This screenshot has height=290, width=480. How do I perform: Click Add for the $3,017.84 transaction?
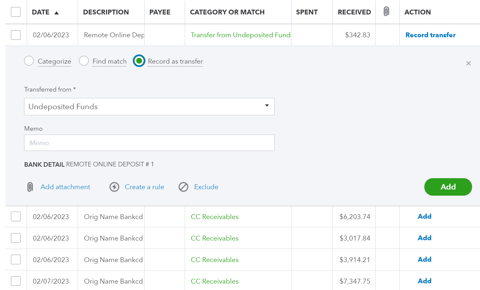coord(424,238)
